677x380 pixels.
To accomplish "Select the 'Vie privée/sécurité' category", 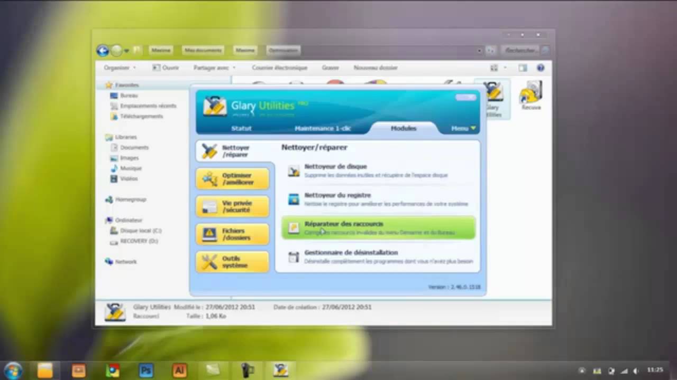I will click(x=232, y=206).
